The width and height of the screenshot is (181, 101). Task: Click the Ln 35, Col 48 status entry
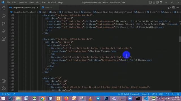coord(129,94)
